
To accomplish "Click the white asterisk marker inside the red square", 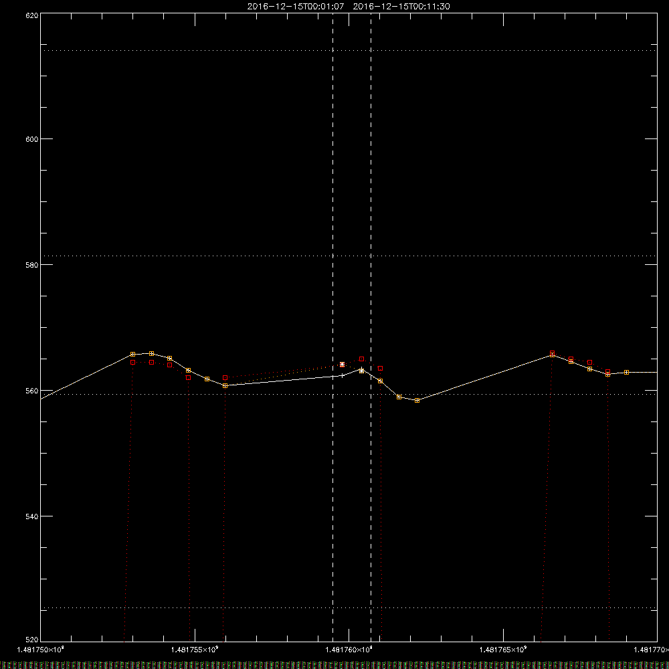I will point(342,365).
